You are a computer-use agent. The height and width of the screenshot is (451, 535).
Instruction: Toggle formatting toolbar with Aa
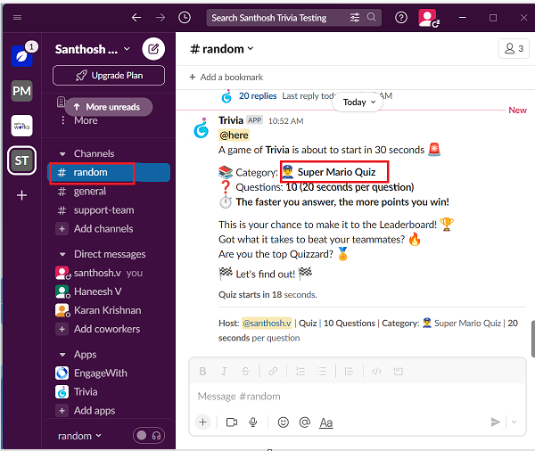tap(326, 423)
